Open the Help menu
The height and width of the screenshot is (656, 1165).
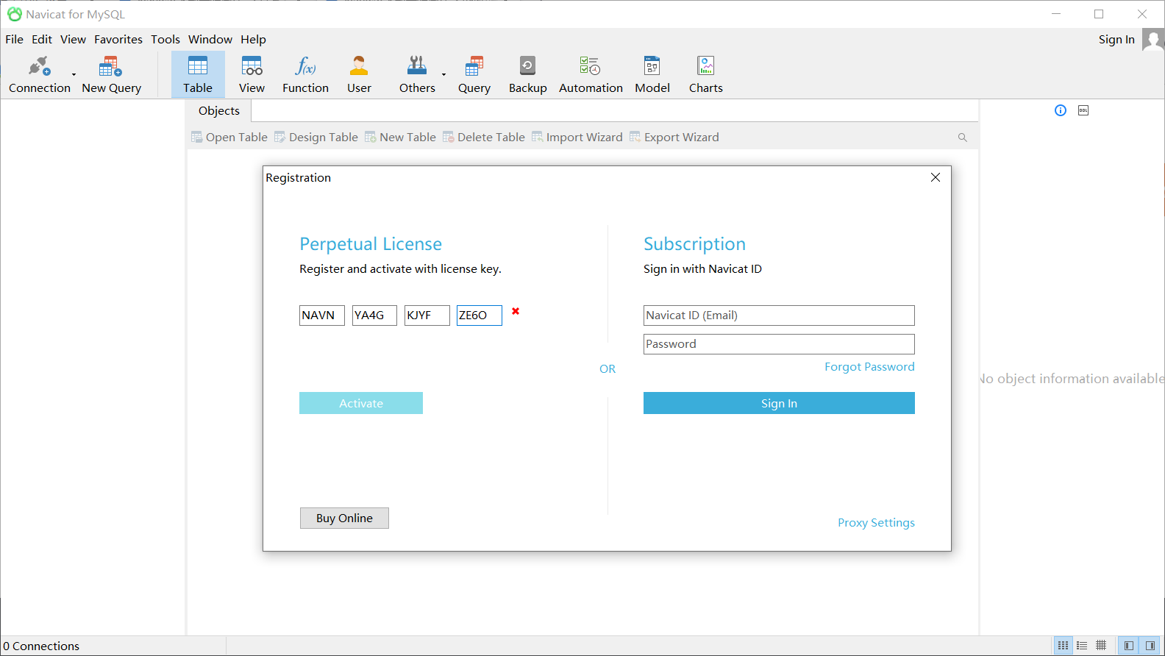[253, 40]
